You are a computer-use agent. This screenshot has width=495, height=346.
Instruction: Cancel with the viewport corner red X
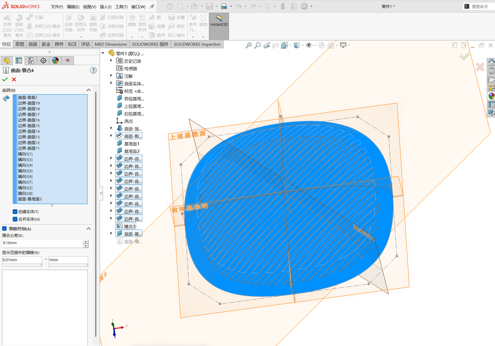pyautogui.click(x=480, y=67)
